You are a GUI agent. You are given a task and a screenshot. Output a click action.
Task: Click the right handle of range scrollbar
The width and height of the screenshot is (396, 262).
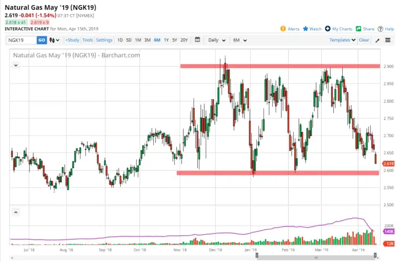pyautogui.click(x=375, y=255)
